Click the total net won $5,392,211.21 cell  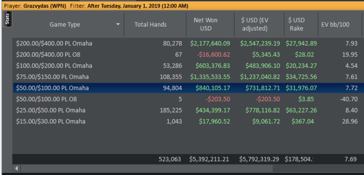point(209,159)
